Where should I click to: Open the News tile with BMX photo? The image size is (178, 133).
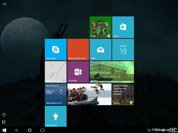point(89,94)
